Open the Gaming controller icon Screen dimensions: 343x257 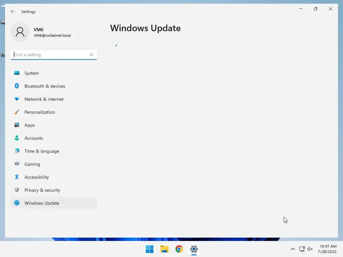click(x=17, y=164)
